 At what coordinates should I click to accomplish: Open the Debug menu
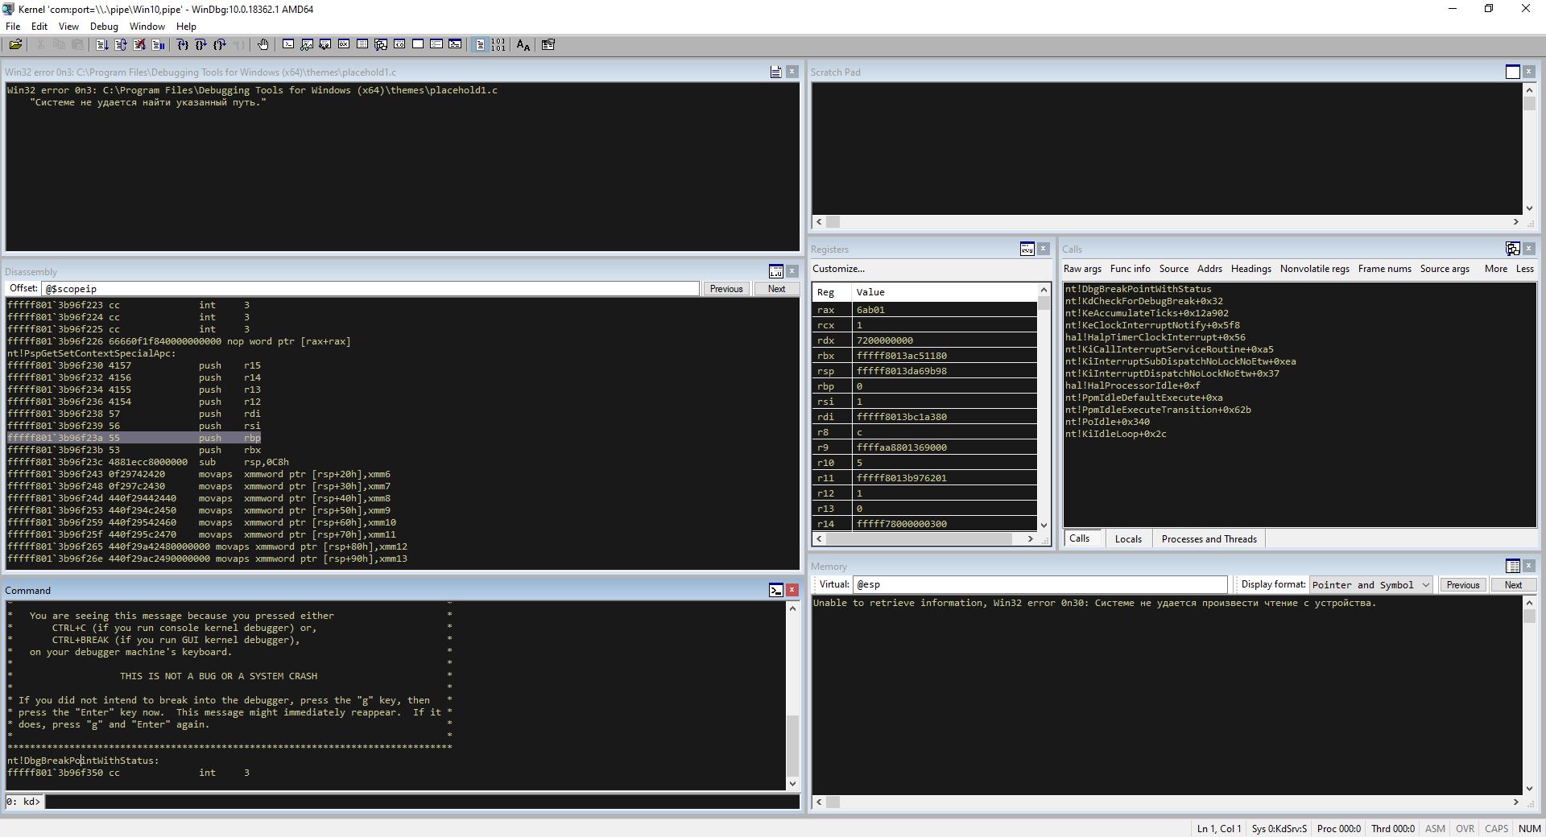click(104, 27)
